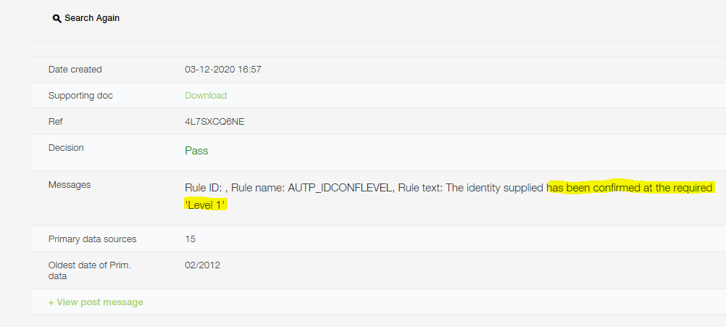Click the highlighted 'Level 1' text
726x327 pixels.
(x=206, y=204)
